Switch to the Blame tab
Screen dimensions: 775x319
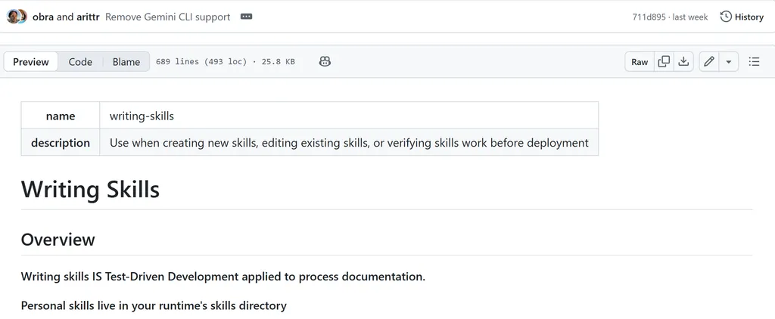pyautogui.click(x=126, y=62)
